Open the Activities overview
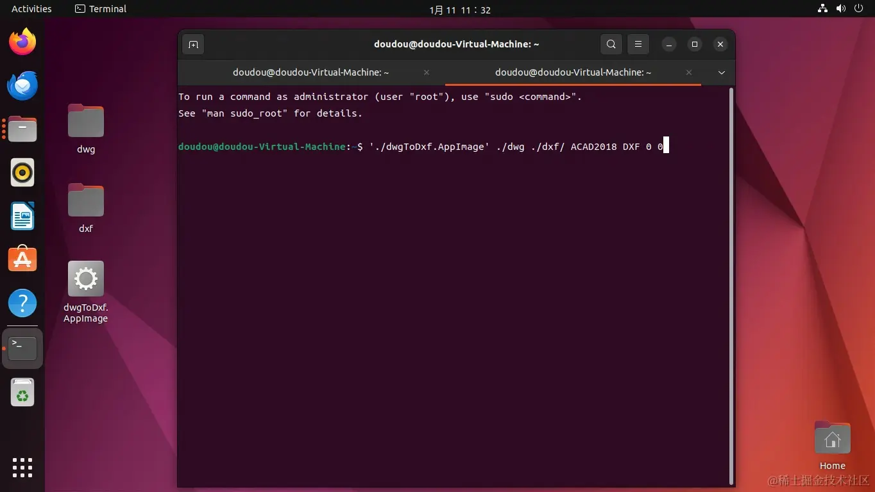The height and width of the screenshot is (492, 875). [31, 8]
